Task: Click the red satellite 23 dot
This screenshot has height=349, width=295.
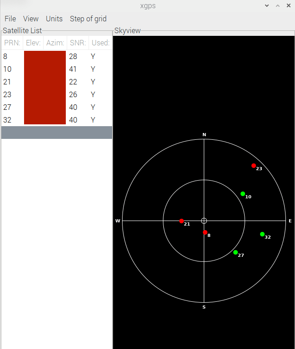Action: coord(254,166)
